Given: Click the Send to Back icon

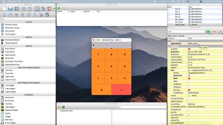Looking at the screenshot, I should [x=24, y=9].
